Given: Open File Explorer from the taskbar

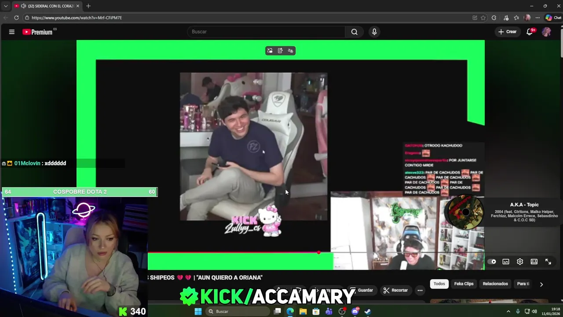Looking at the screenshot, I should (303, 311).
